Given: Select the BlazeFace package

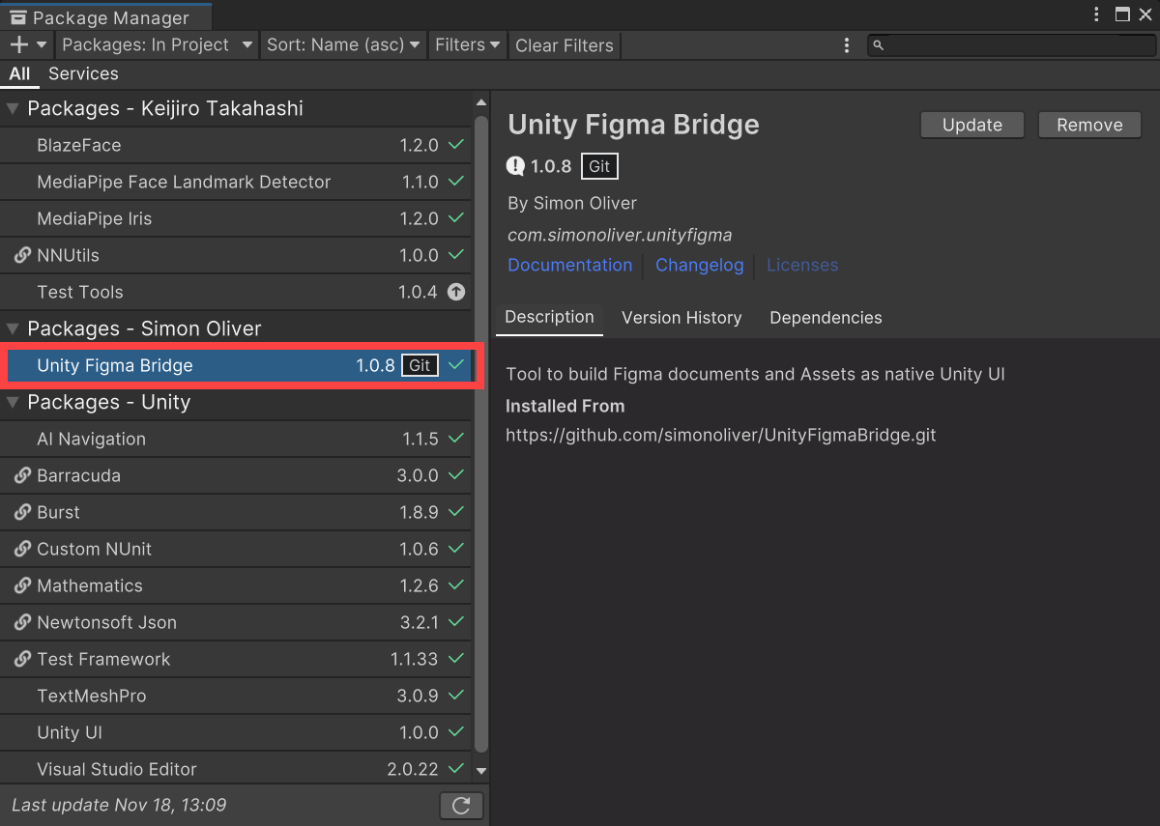Looking at the screenshot, I should coord(236,145).
